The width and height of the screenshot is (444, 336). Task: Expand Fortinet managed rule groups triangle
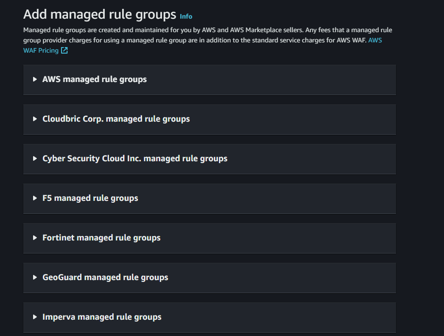tap(35, 238)
